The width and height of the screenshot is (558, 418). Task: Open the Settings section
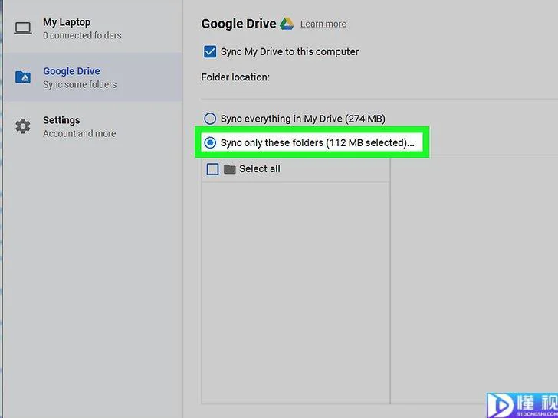point(93,126)
